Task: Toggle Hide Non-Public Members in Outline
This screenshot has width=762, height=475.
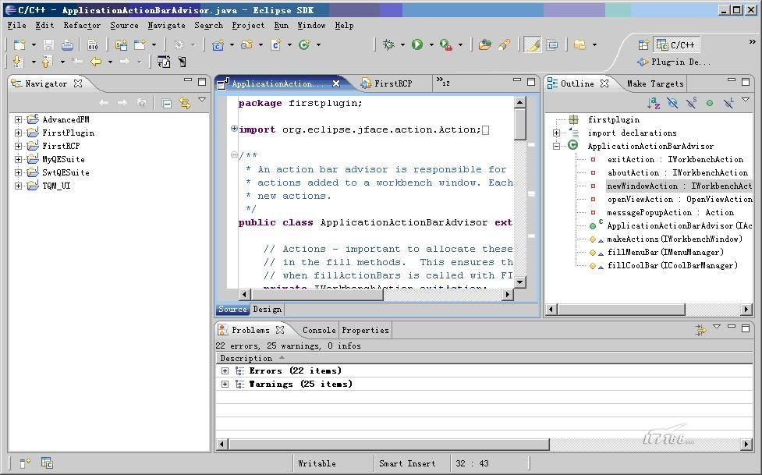Action: click(x=710, y=103)
